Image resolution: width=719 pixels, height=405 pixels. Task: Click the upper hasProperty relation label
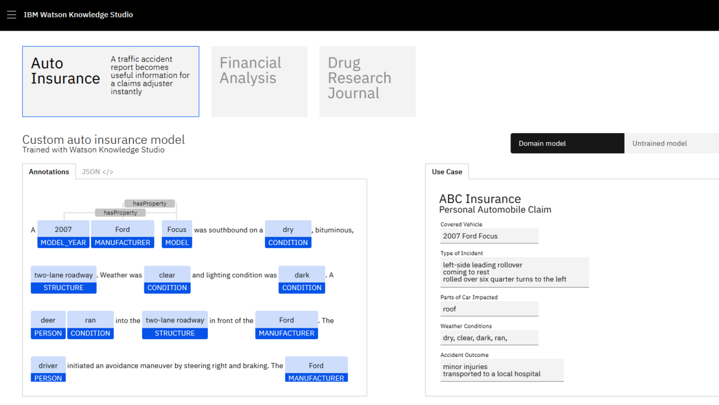tap(150, 204)
